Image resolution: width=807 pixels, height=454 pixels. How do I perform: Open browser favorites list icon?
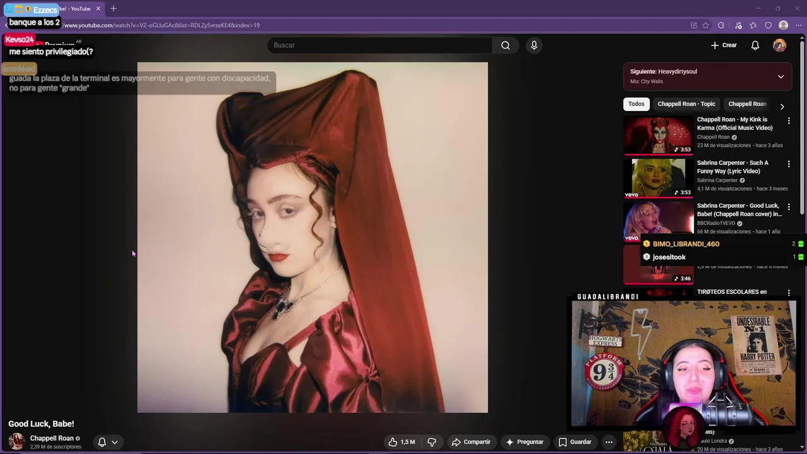click(753, 25)
